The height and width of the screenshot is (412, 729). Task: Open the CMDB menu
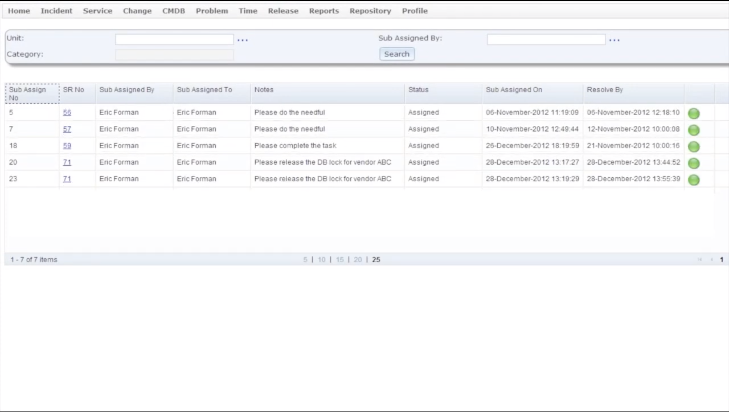click(x=173, y=11)
